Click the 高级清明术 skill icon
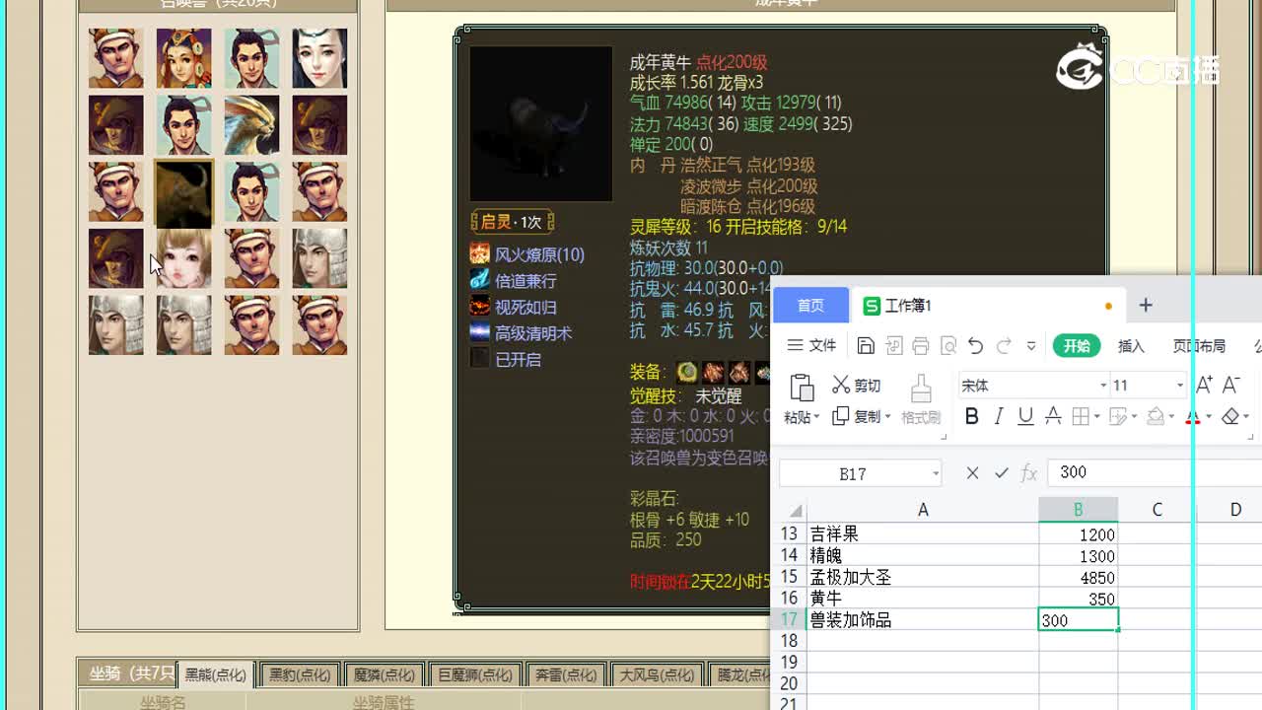 coord(479,332)
